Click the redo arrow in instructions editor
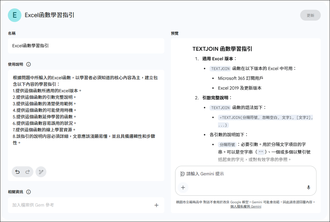Image resolution: width=330 pixels, height=222 pixels. point(28,172)
